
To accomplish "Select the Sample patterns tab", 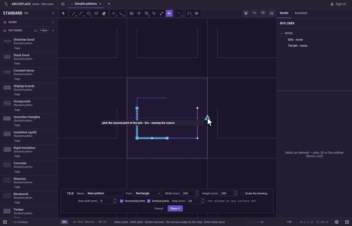I will coord(86,4).
